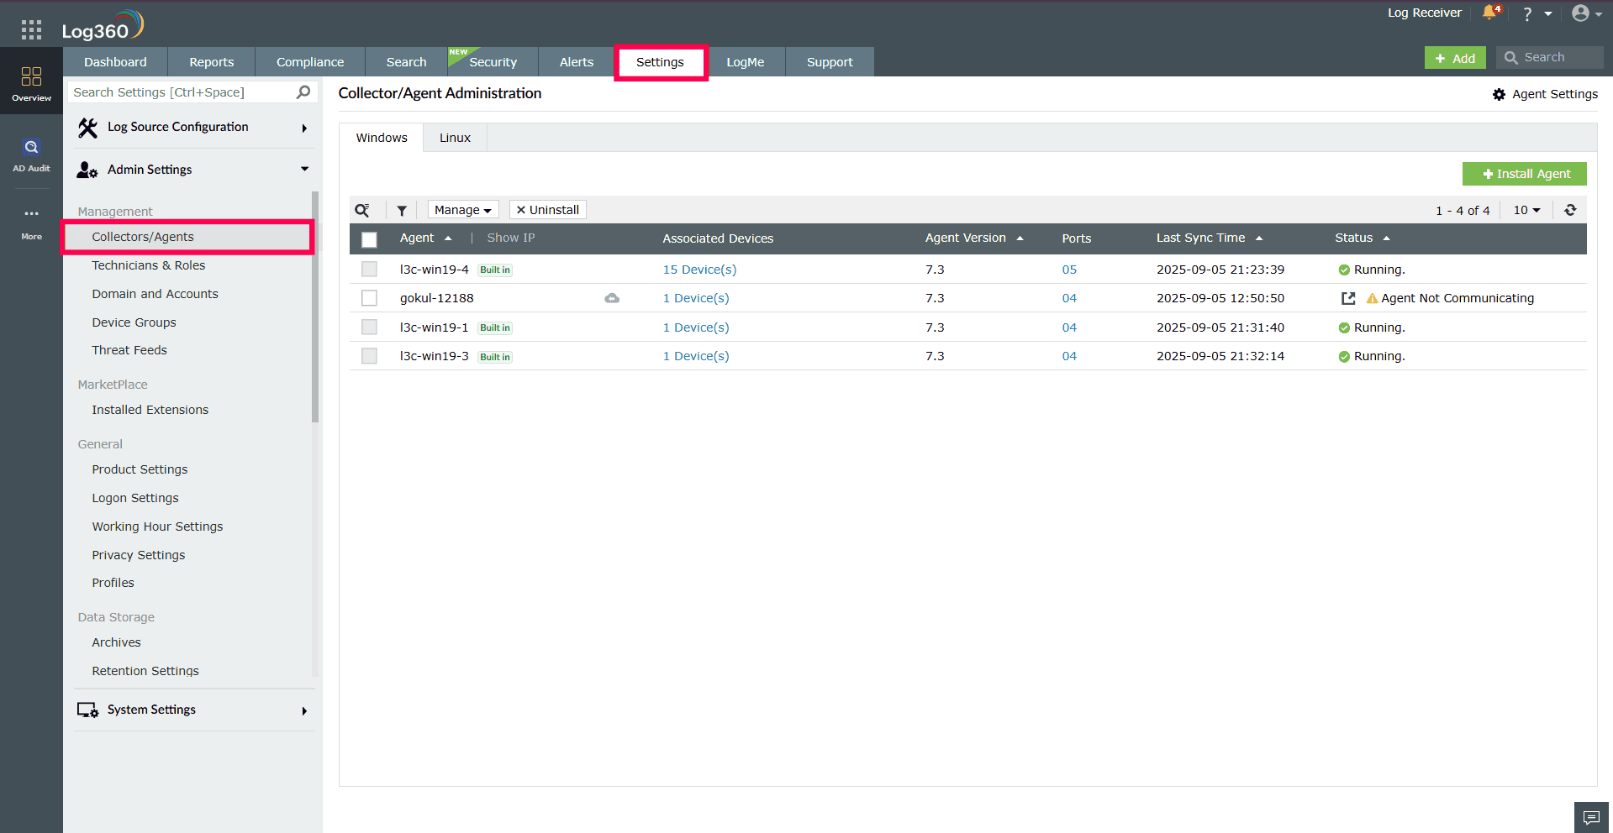
Task: Select the gokul-12188 agent checkbox
Action: pyautogui.click(x=369, y=298)
